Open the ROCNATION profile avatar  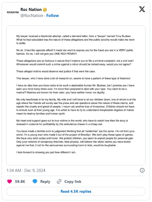pyautogui.click(x=13, y=12)
